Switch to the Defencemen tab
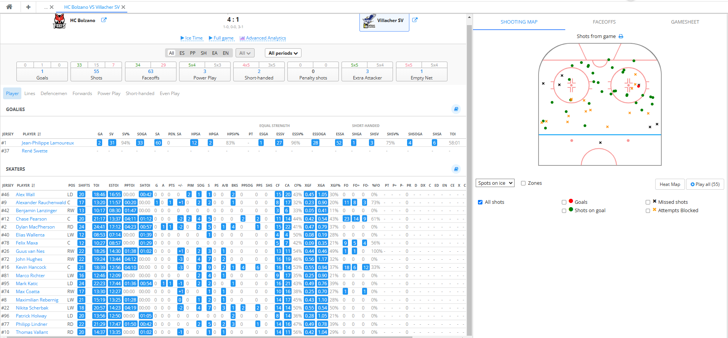Screen dimensions: 728x338 click(x=54, y=94)
